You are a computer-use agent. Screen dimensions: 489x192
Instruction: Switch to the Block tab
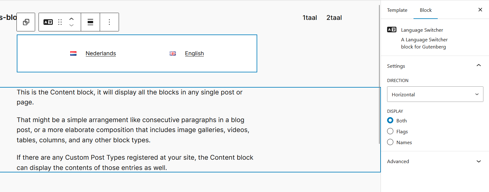[x=426, y=10]
